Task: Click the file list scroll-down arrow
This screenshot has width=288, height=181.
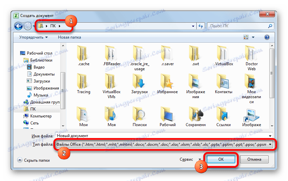Action: coord(272,126)
